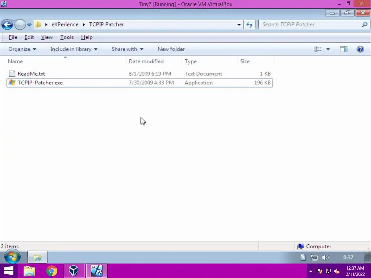Open the Share with dropdown
The height and width of the screenshot is (278, 371).
coord(128,49)
